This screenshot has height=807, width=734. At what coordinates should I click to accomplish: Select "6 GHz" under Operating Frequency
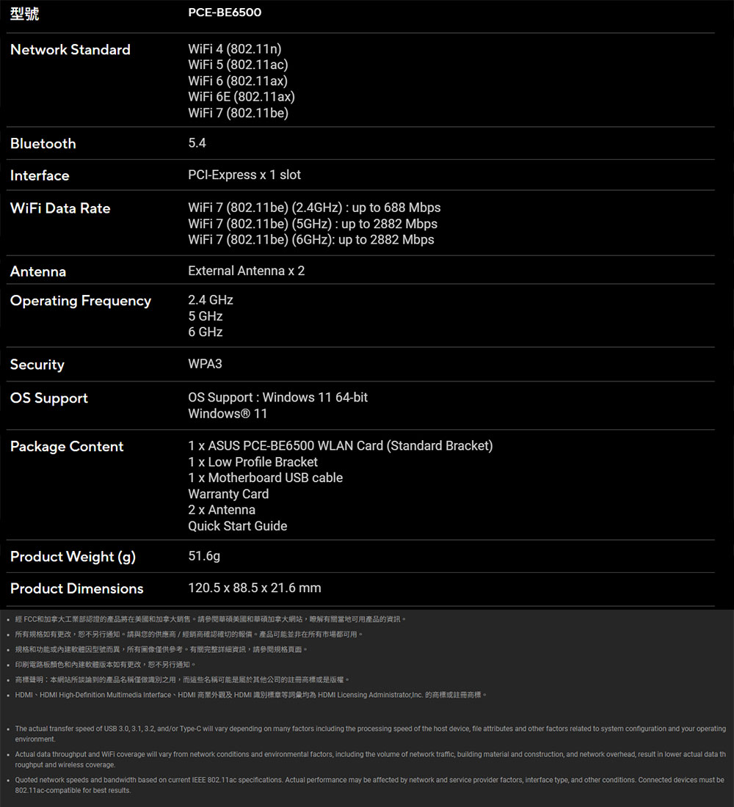[206, 332]
